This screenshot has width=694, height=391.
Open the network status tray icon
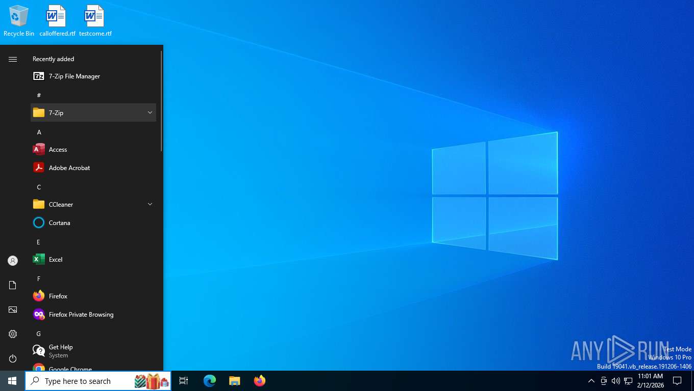click(628, 381)
